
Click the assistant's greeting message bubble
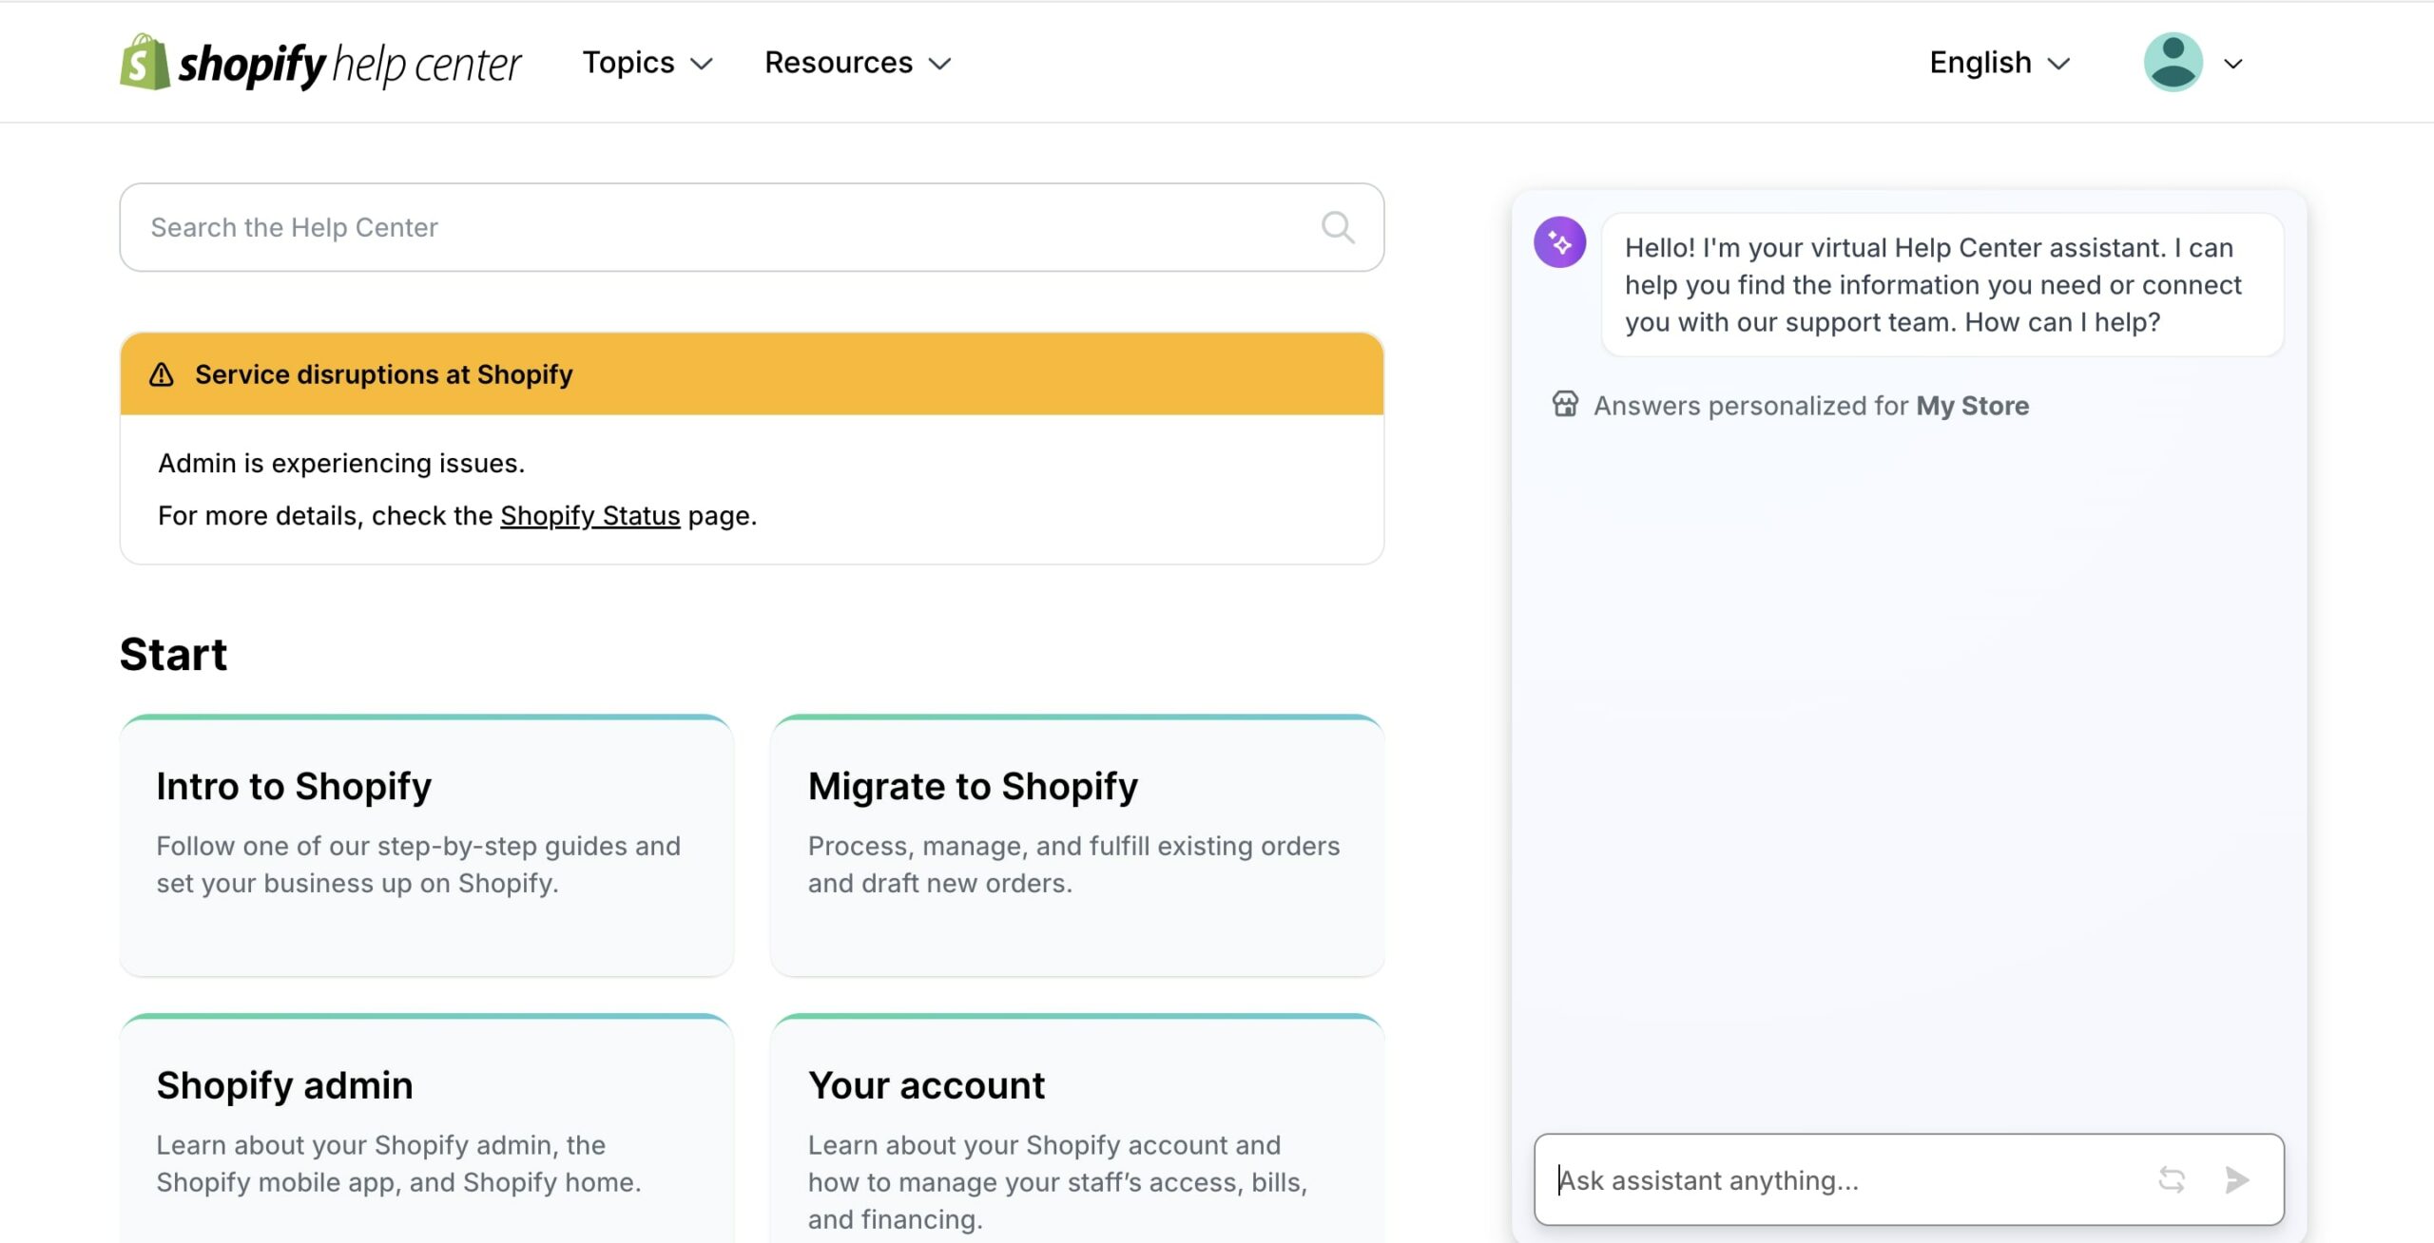pos(1941,285)
